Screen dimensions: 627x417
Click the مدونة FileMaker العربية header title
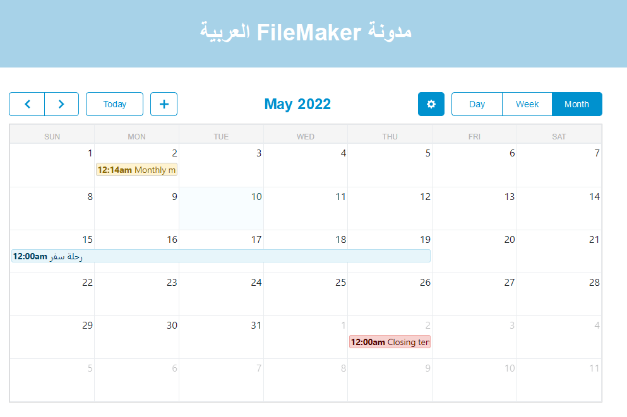(x=306, y=32)
